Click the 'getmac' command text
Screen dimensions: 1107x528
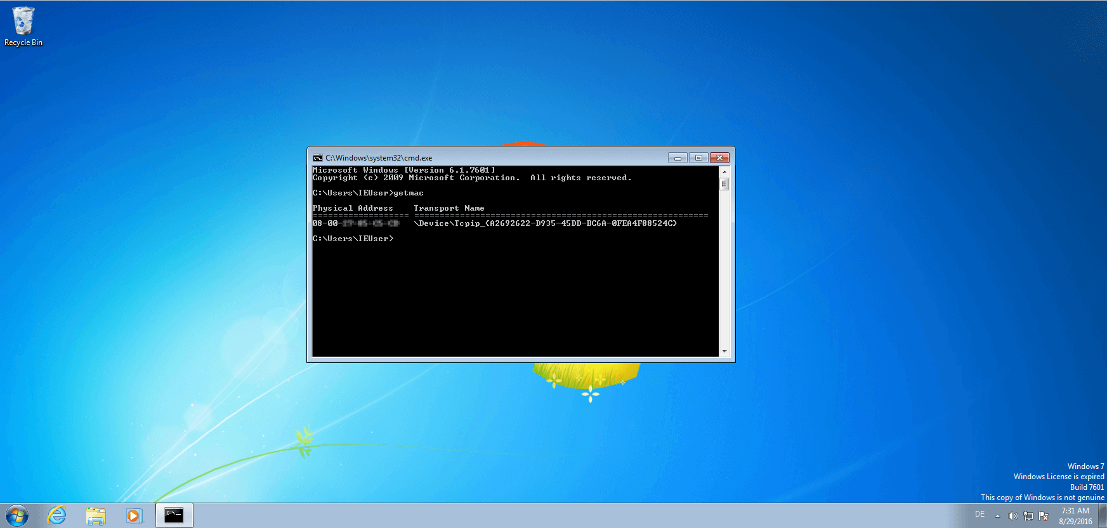click(409, 193)
